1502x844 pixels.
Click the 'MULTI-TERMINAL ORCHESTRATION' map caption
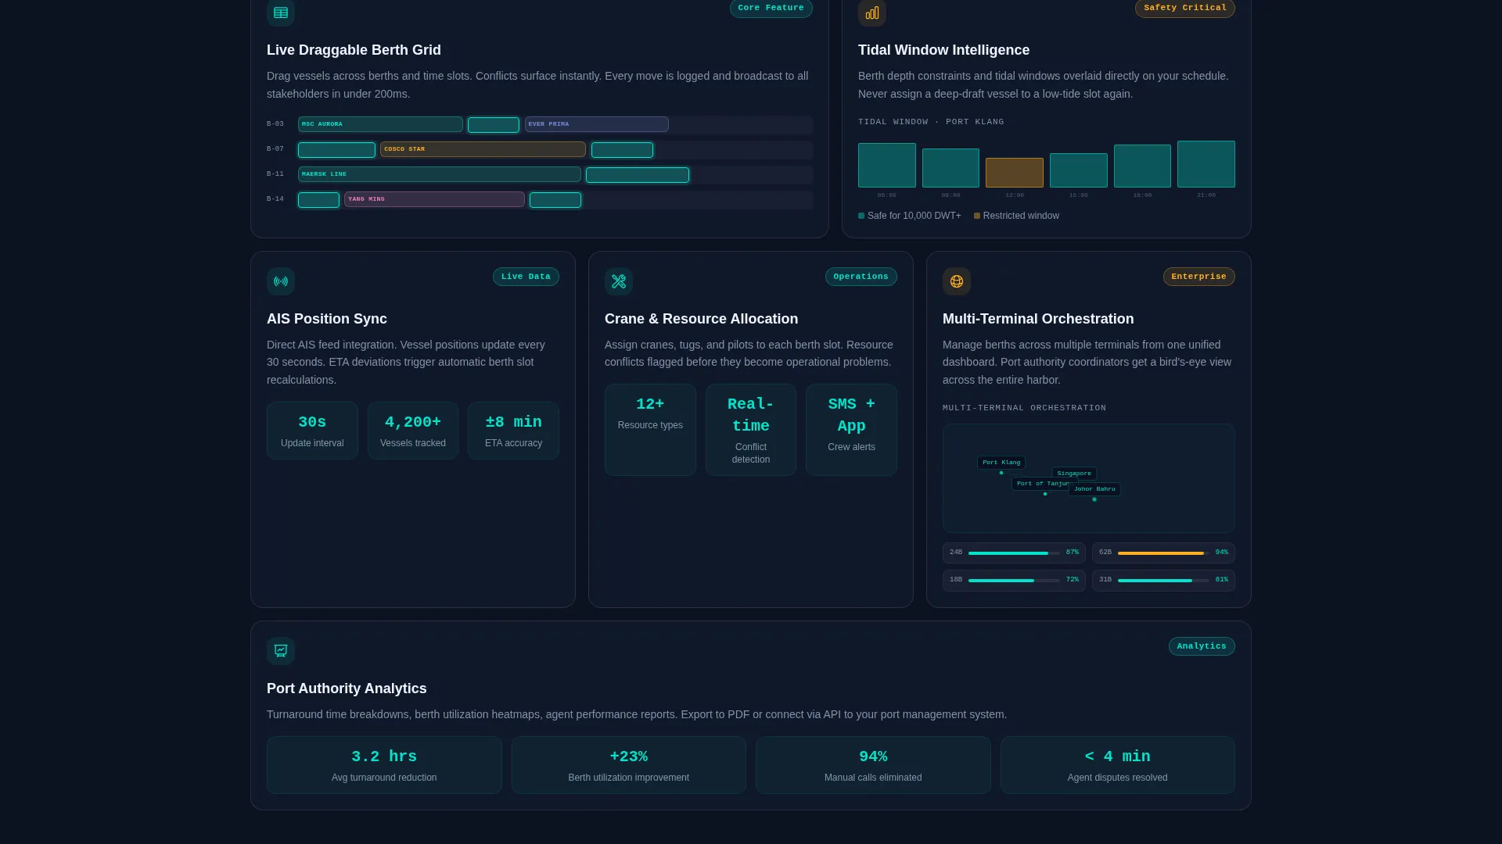click(1024, 408)
